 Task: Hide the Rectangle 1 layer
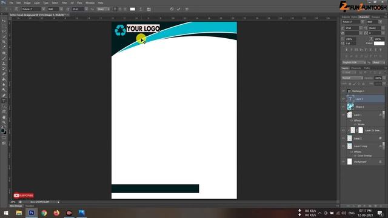pos(343,91)
